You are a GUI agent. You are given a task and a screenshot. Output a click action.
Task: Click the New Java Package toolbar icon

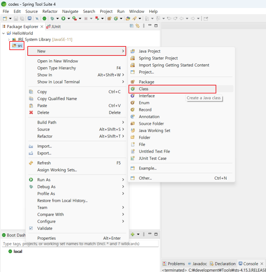(x=109, y=18)
